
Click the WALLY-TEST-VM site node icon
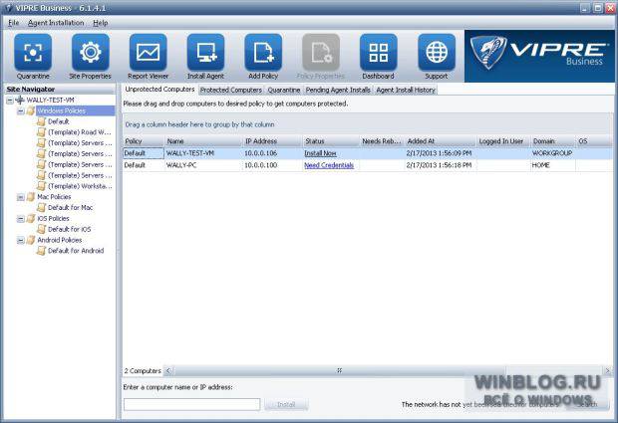(20, 100)
